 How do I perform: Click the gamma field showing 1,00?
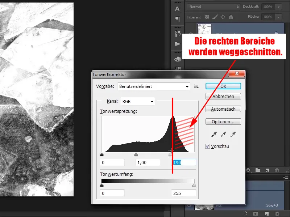[x=148, y=162]
